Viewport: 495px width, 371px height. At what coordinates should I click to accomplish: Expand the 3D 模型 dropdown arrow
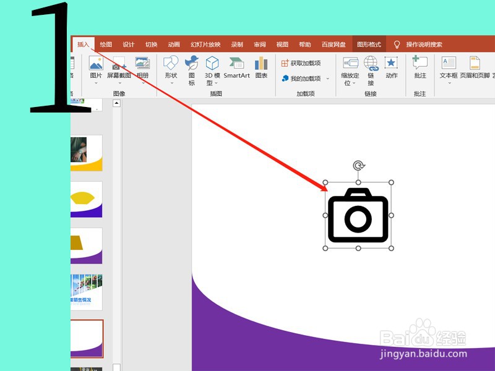216,83
